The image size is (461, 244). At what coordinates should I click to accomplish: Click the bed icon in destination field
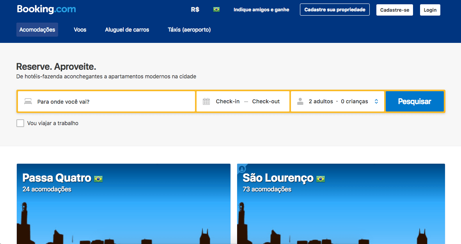point(28,101)
